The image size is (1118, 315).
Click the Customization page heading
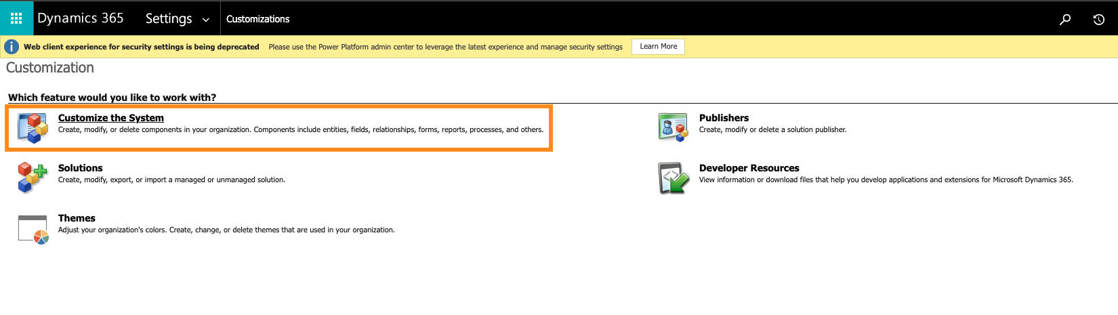coord(50,68)
